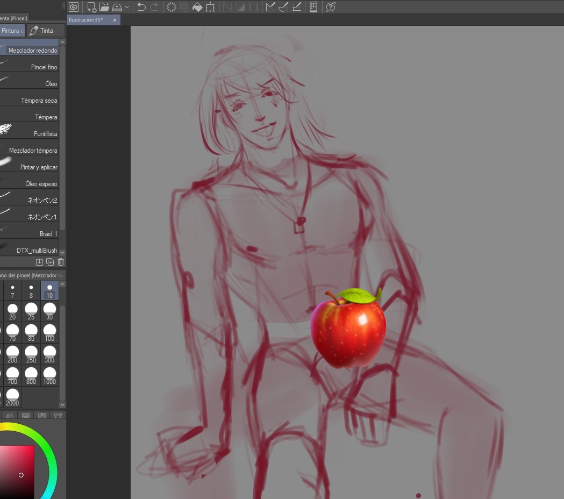Set brush size to 250
The width and height of the screenshot is (564, 499).
(x=31, y=355)
